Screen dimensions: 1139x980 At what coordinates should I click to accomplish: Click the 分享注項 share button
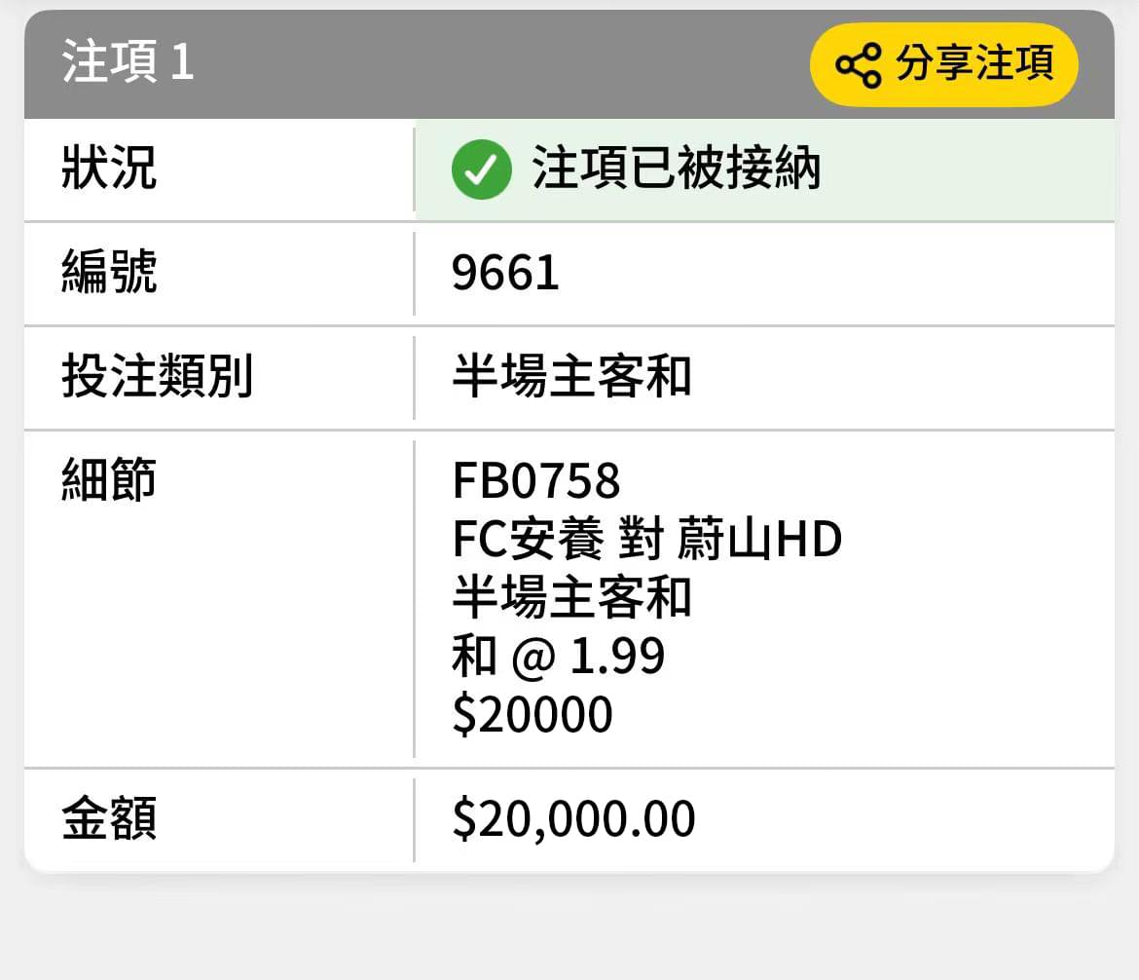coord(943,64)
